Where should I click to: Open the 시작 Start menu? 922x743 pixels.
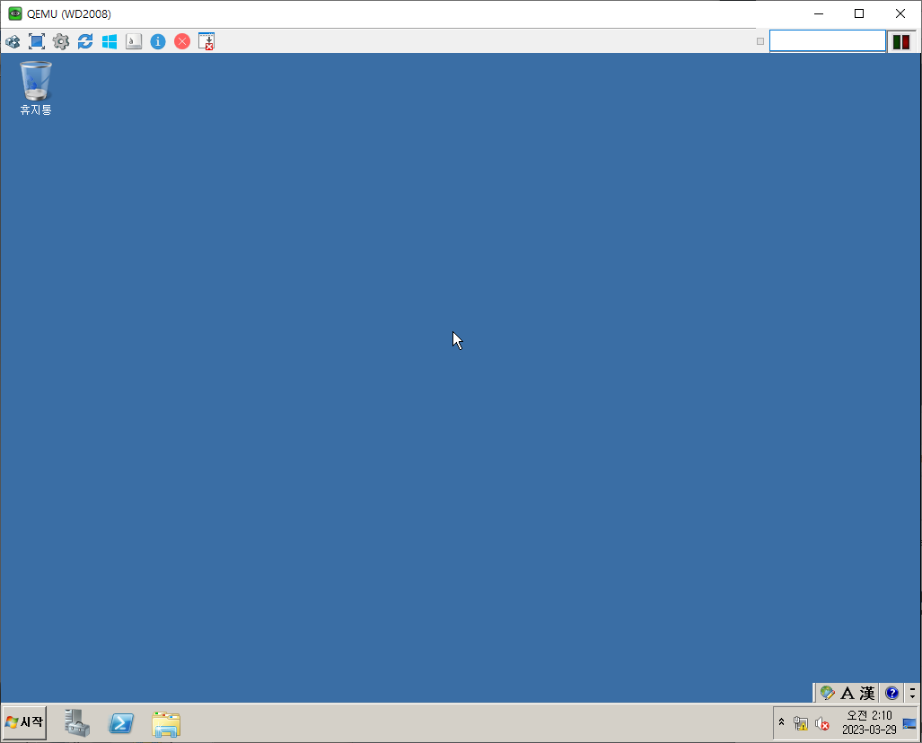(x=25, y=722)
